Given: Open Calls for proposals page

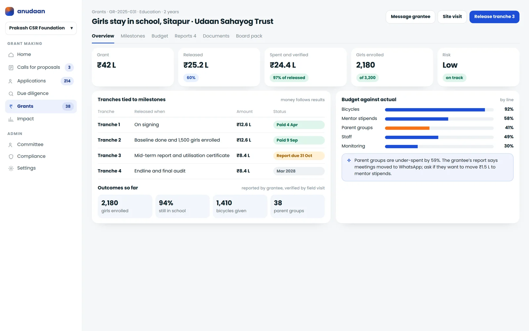Looking at the screenshot, I should 41,68.
